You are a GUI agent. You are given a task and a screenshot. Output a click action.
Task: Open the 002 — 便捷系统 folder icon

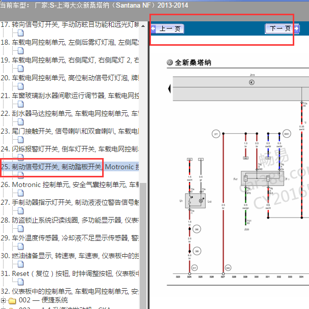[12, 301]
